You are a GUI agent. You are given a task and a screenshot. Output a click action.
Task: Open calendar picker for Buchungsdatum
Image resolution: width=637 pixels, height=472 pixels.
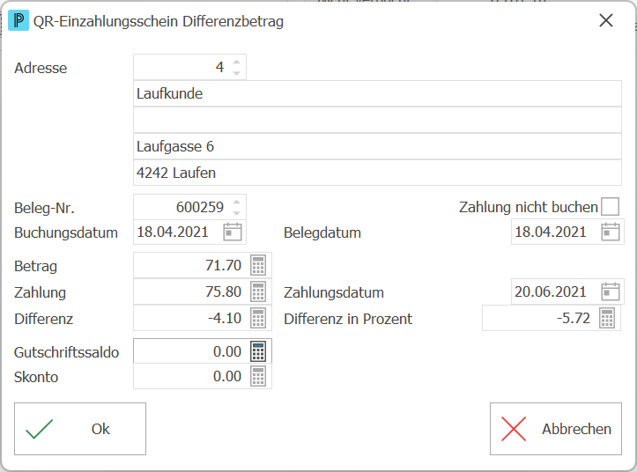coord(233,232)
